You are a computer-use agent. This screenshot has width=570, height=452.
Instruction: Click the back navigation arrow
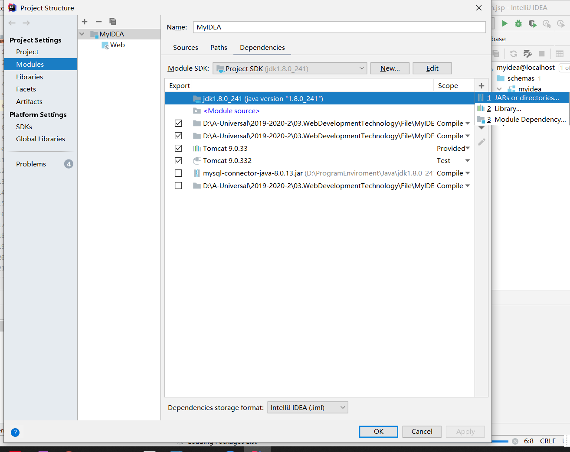pyautogui.click(x=12, y=23)
